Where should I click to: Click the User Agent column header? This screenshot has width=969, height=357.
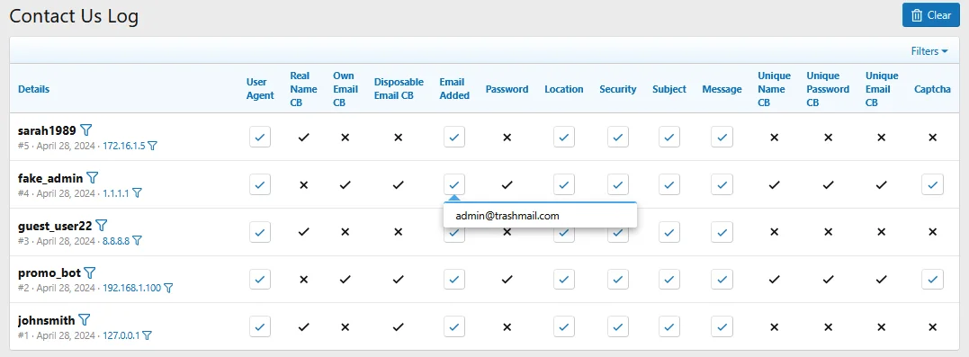[260, 88]
